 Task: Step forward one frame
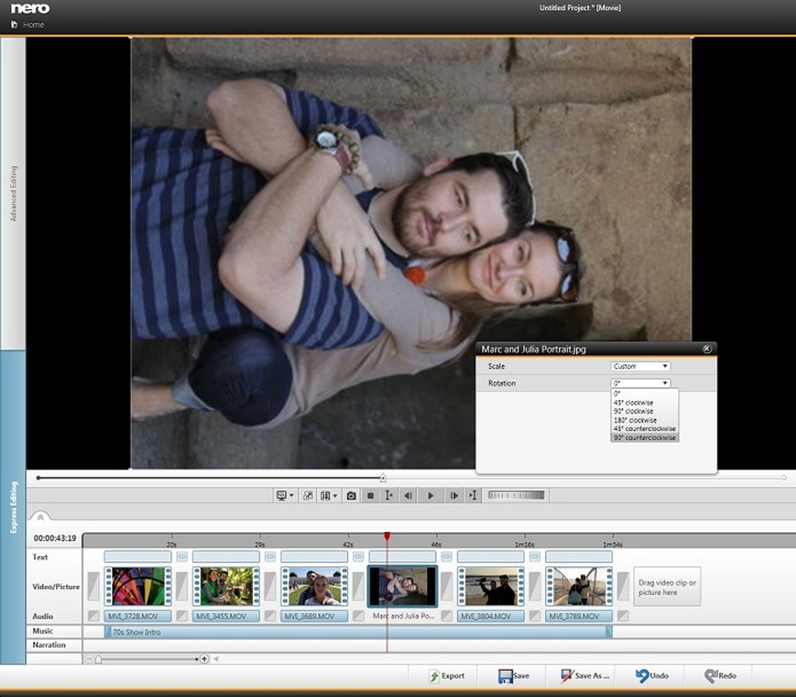tap(454, 495)
